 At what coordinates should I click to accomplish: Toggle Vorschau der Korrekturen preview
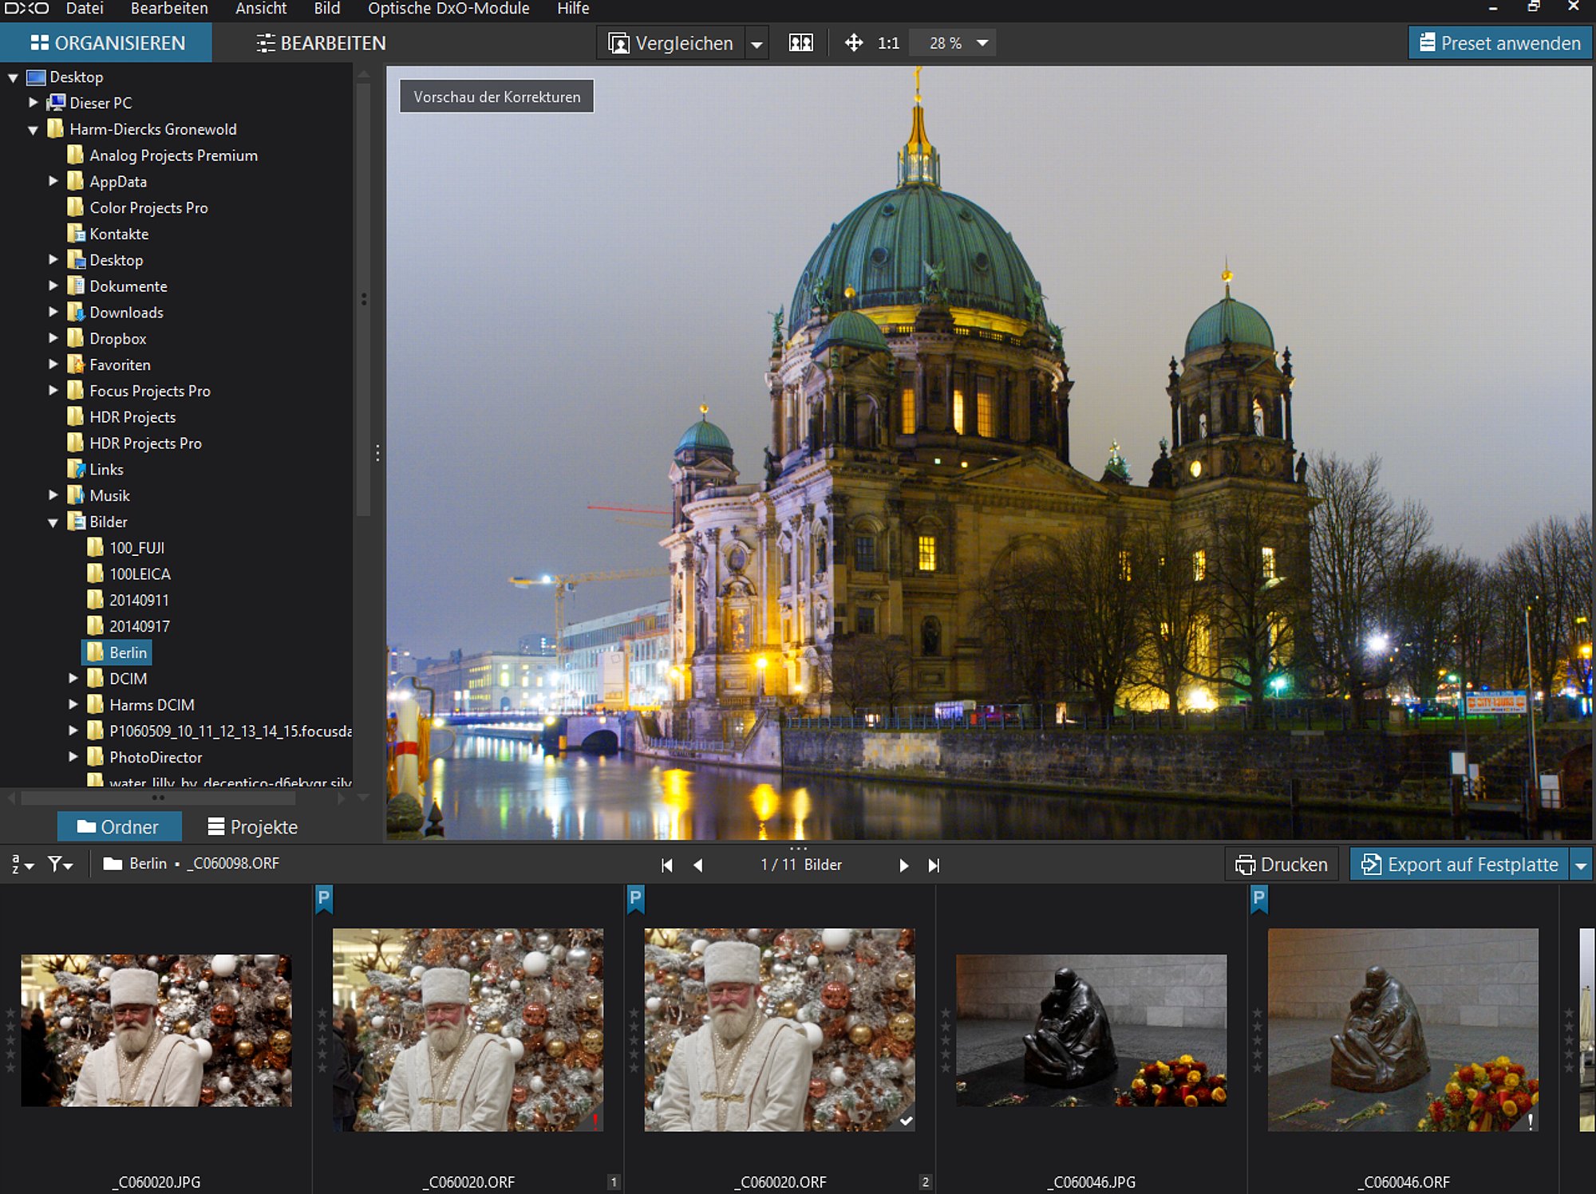coord(496,97)
